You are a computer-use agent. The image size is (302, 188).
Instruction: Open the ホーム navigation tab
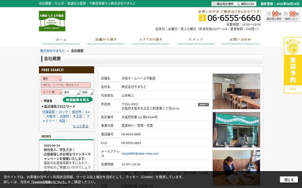pos(61,40)
